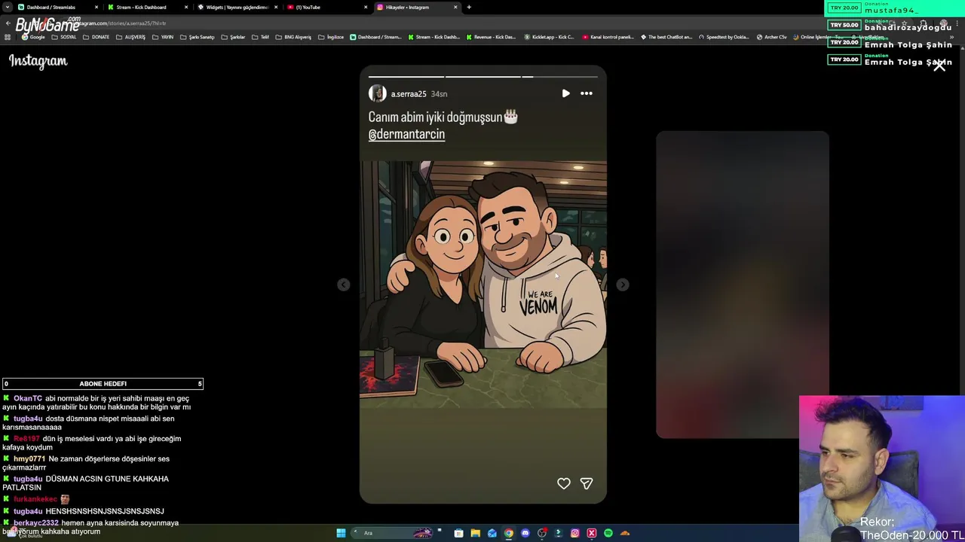Screen dimensions: 965x542
Task: Open the Archer C5v bookmark
Action: [x=771, y=37]
